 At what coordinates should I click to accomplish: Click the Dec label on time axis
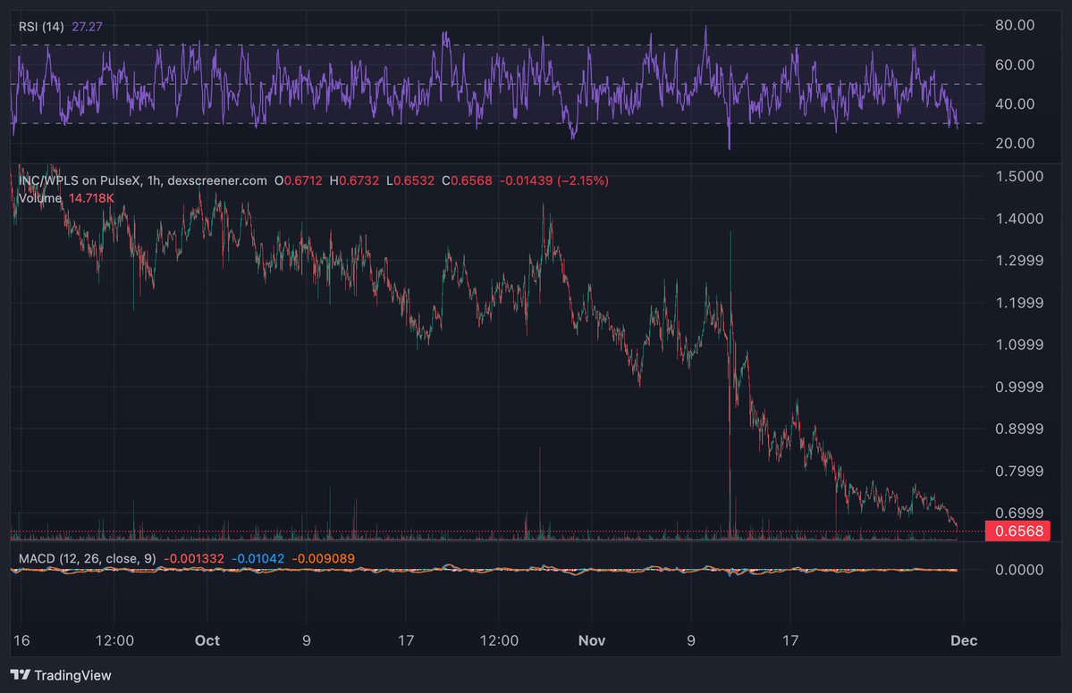pos(964,640)
